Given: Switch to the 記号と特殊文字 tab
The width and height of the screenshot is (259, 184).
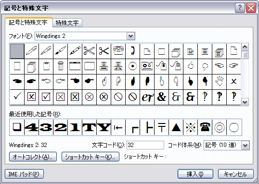Looking at the screenshot, I should 28,23.
